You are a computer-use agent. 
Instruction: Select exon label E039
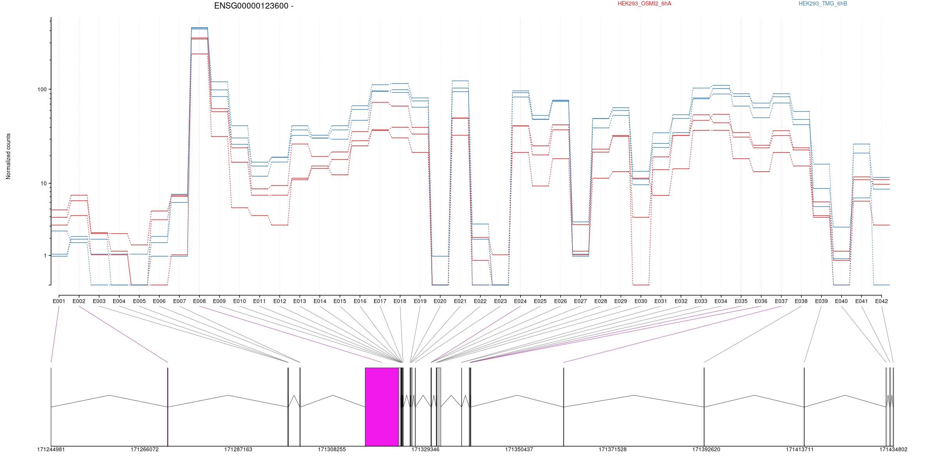pos(821,301)
